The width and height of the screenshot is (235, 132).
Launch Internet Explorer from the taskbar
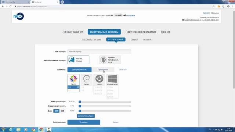point(11,129)
